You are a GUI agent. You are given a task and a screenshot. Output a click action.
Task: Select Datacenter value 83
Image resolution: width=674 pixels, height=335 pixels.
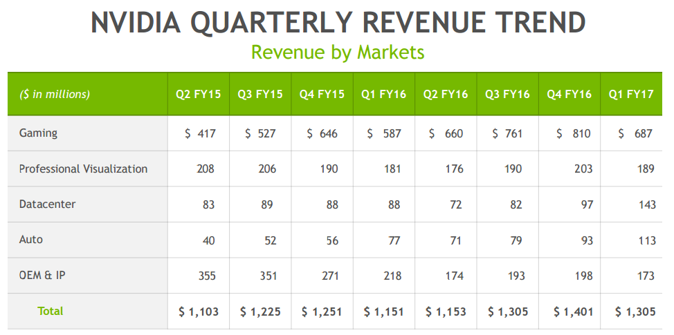[x=208, y=204]
